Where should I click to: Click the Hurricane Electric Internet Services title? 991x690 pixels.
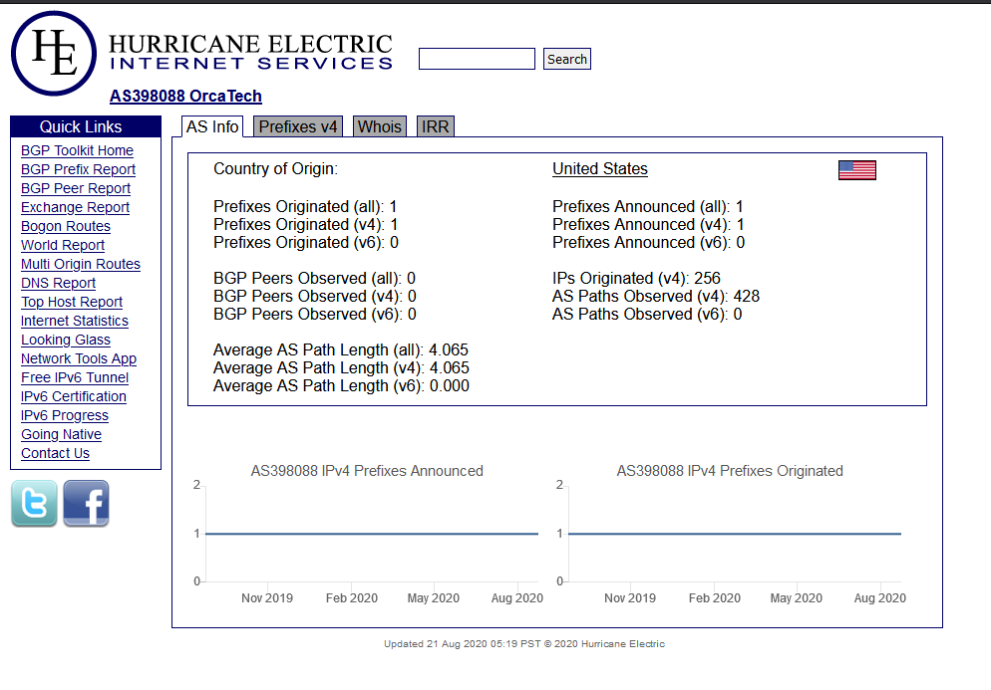point(251,52)
